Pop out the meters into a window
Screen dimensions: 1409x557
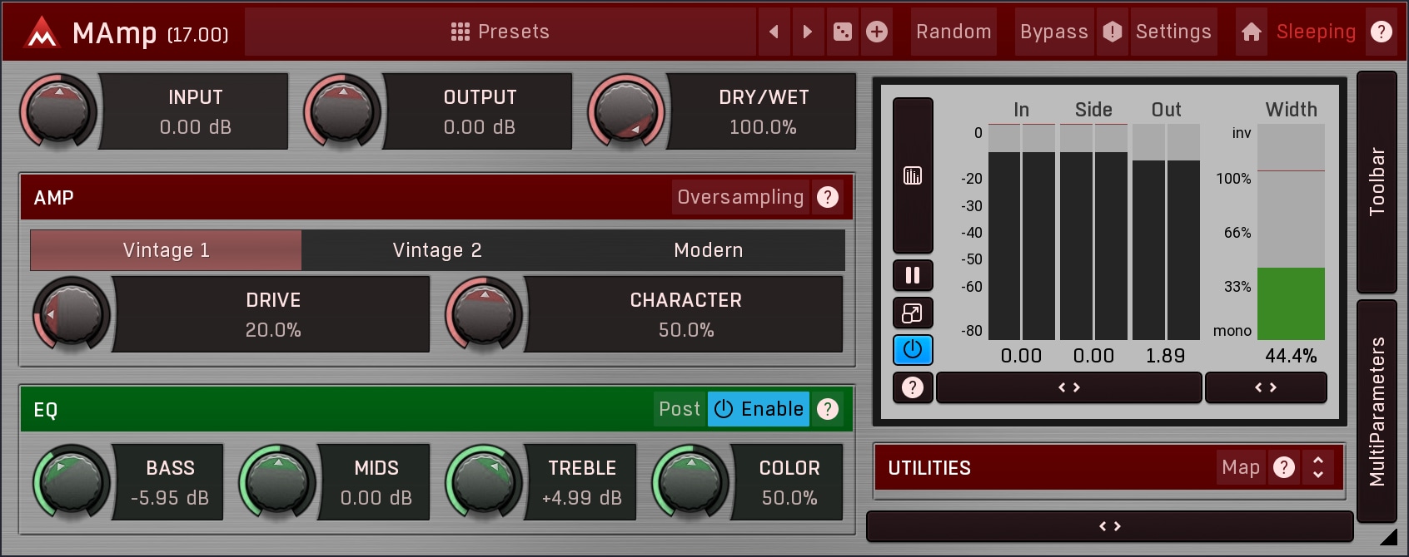coord(913,313)
